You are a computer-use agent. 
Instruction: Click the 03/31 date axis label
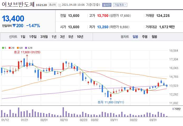click(153, 120)
